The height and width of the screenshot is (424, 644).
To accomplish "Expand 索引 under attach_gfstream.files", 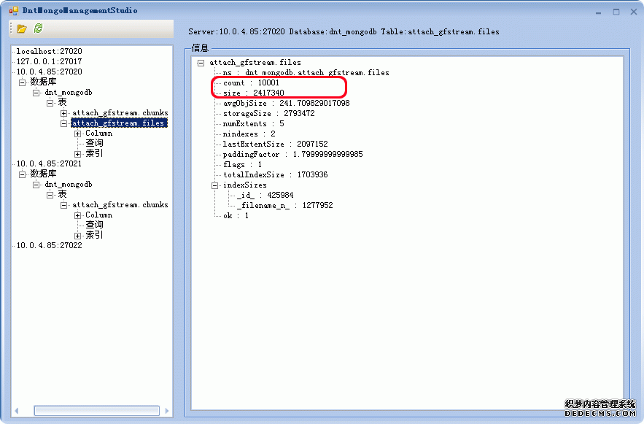I will point(78,154).
